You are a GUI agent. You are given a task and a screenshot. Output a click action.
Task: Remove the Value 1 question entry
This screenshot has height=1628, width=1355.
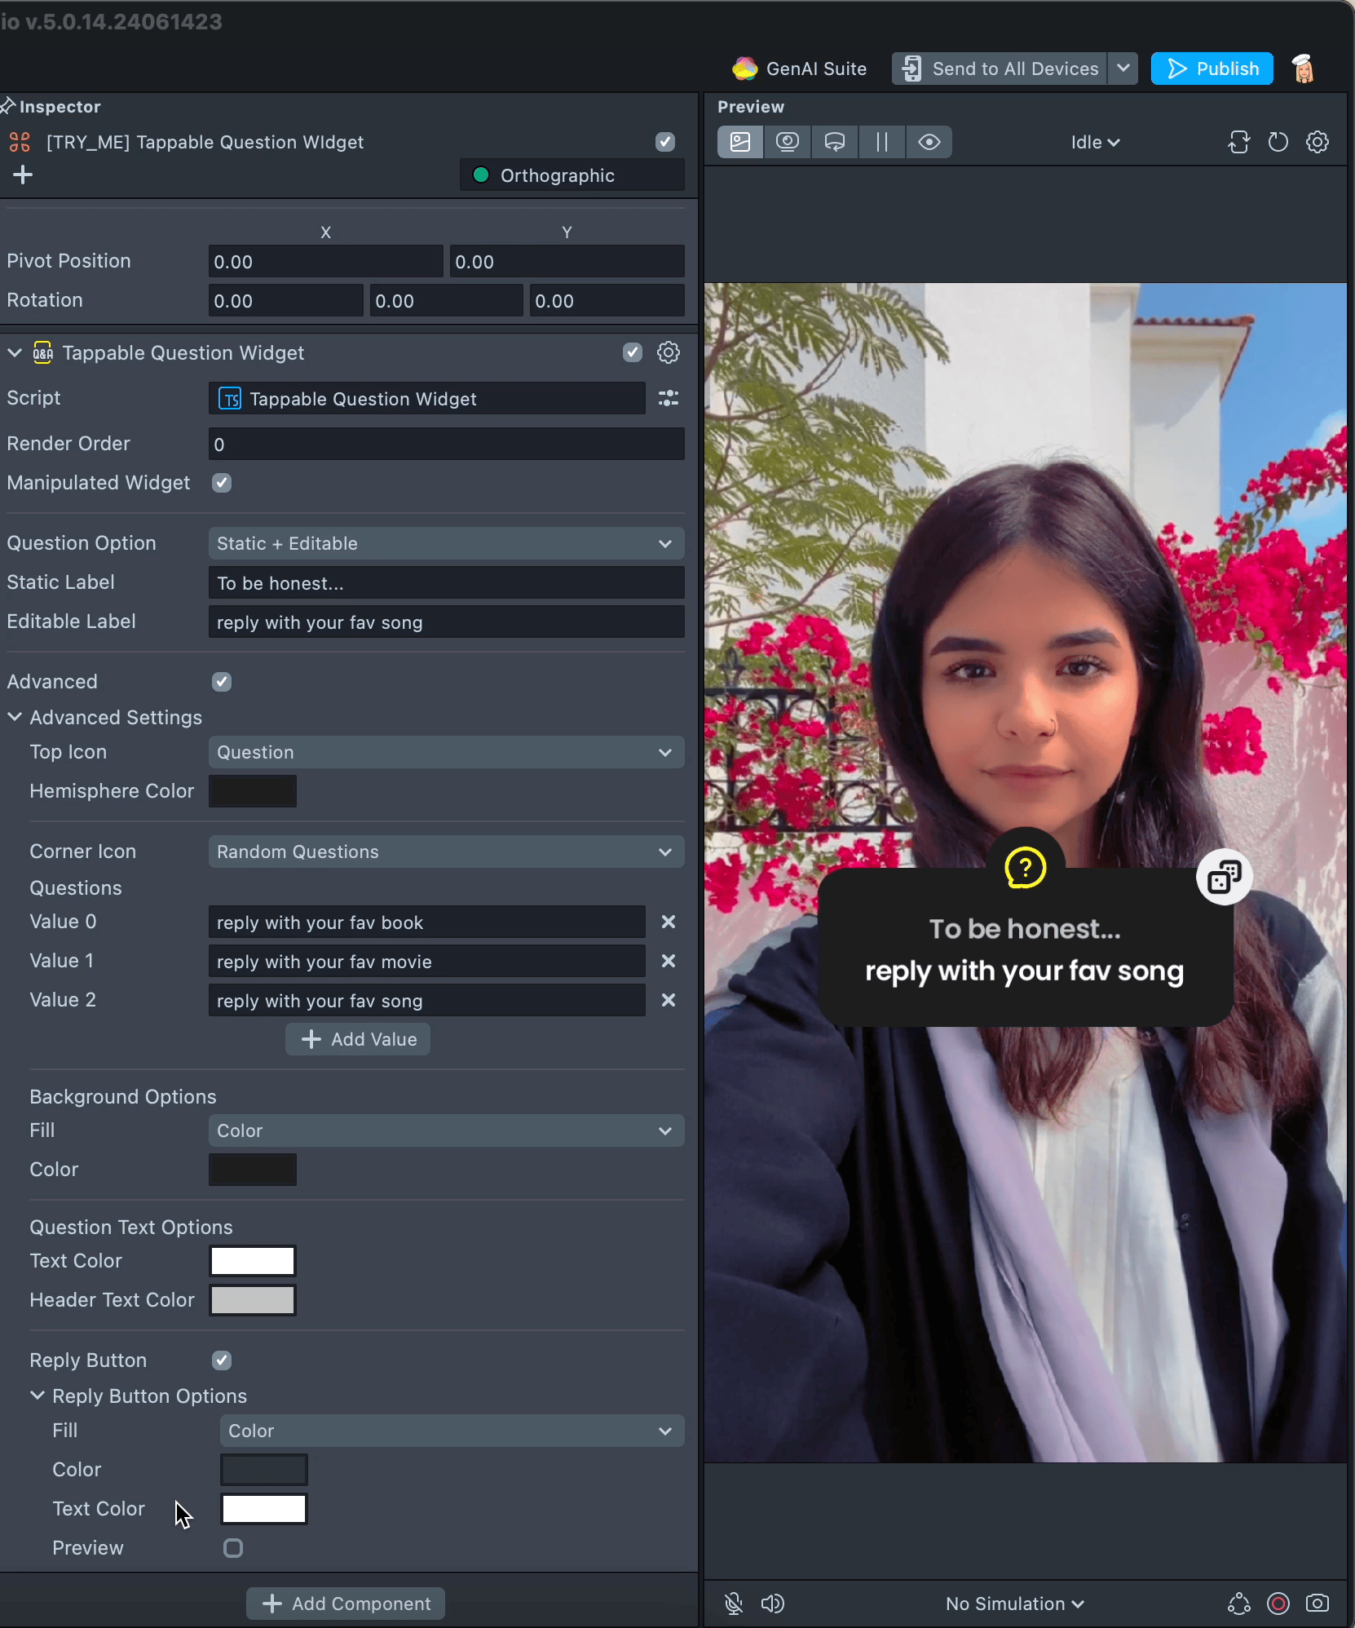[x=669, y=961]
